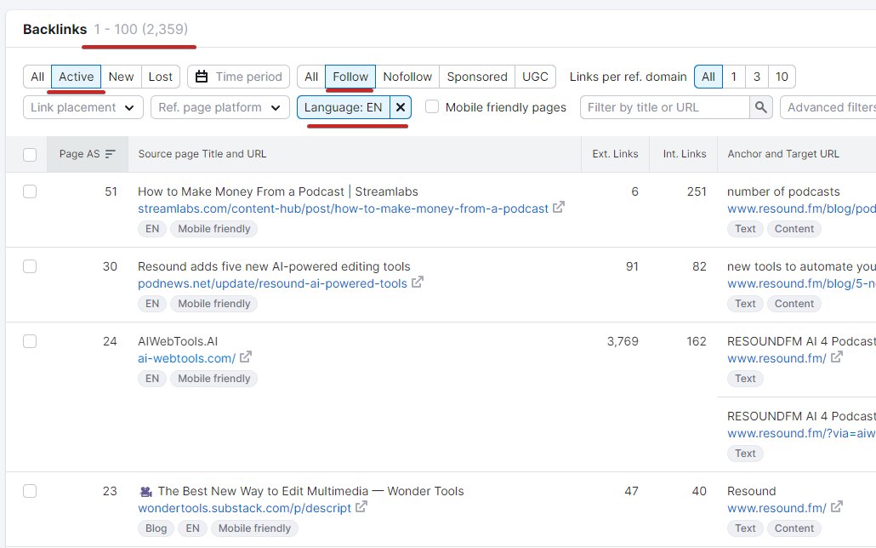Enable Mobile friendly pages checkbox
The width and height of the screenshot is (876, 548).
pyautogui.click(x=432, y=107)
